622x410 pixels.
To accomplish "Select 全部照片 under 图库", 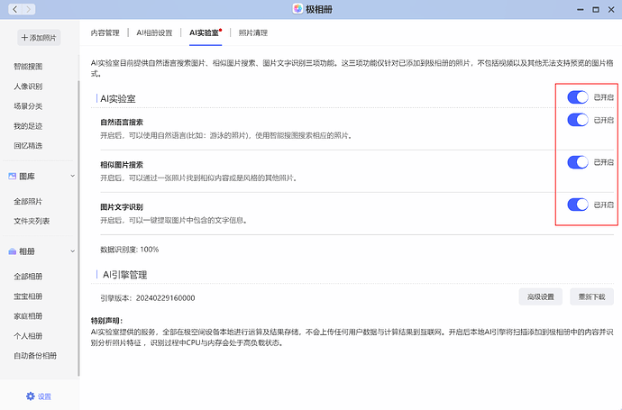I will coord(28,202).
